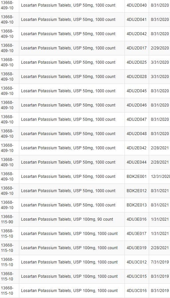The width and height of the screenshot is (170, 298).
Task: Select lot number 4DU2E042
Action: (136, 148)
